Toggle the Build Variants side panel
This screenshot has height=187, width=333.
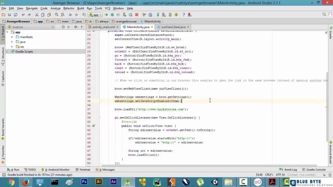coord(3,129)
